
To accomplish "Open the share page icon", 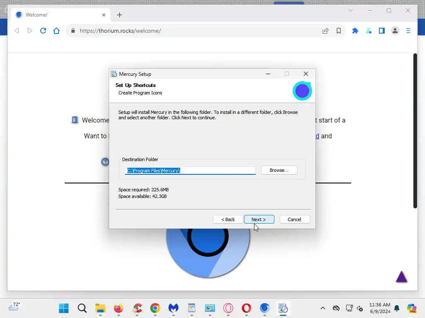I will [x=325, y=31].
